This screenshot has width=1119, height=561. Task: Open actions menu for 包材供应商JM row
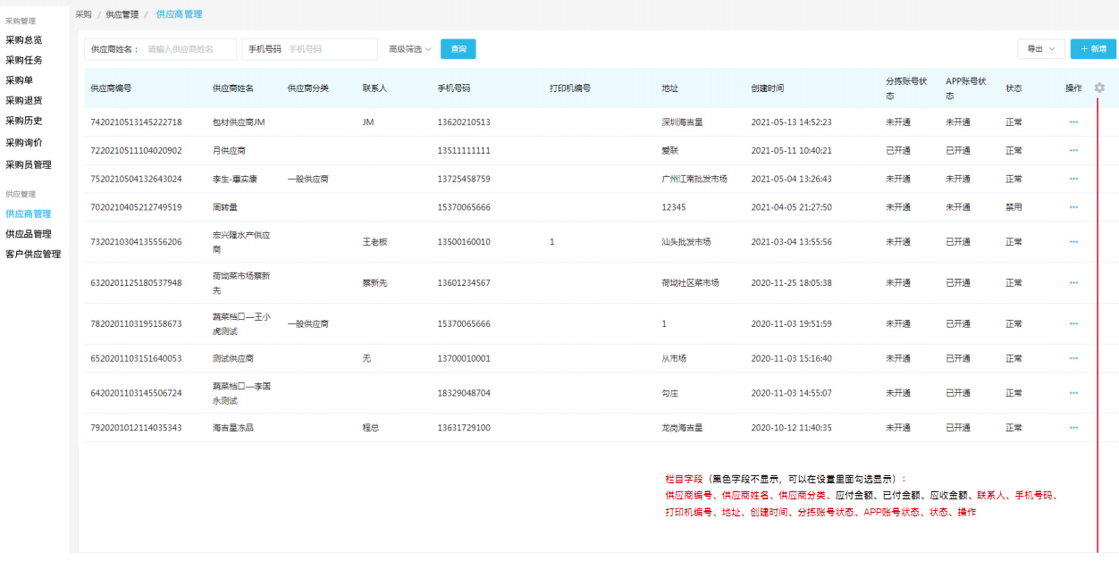[x=1073, y=122]
